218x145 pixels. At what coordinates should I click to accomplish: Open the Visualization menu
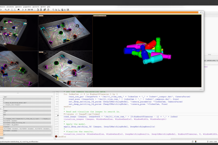2,7
